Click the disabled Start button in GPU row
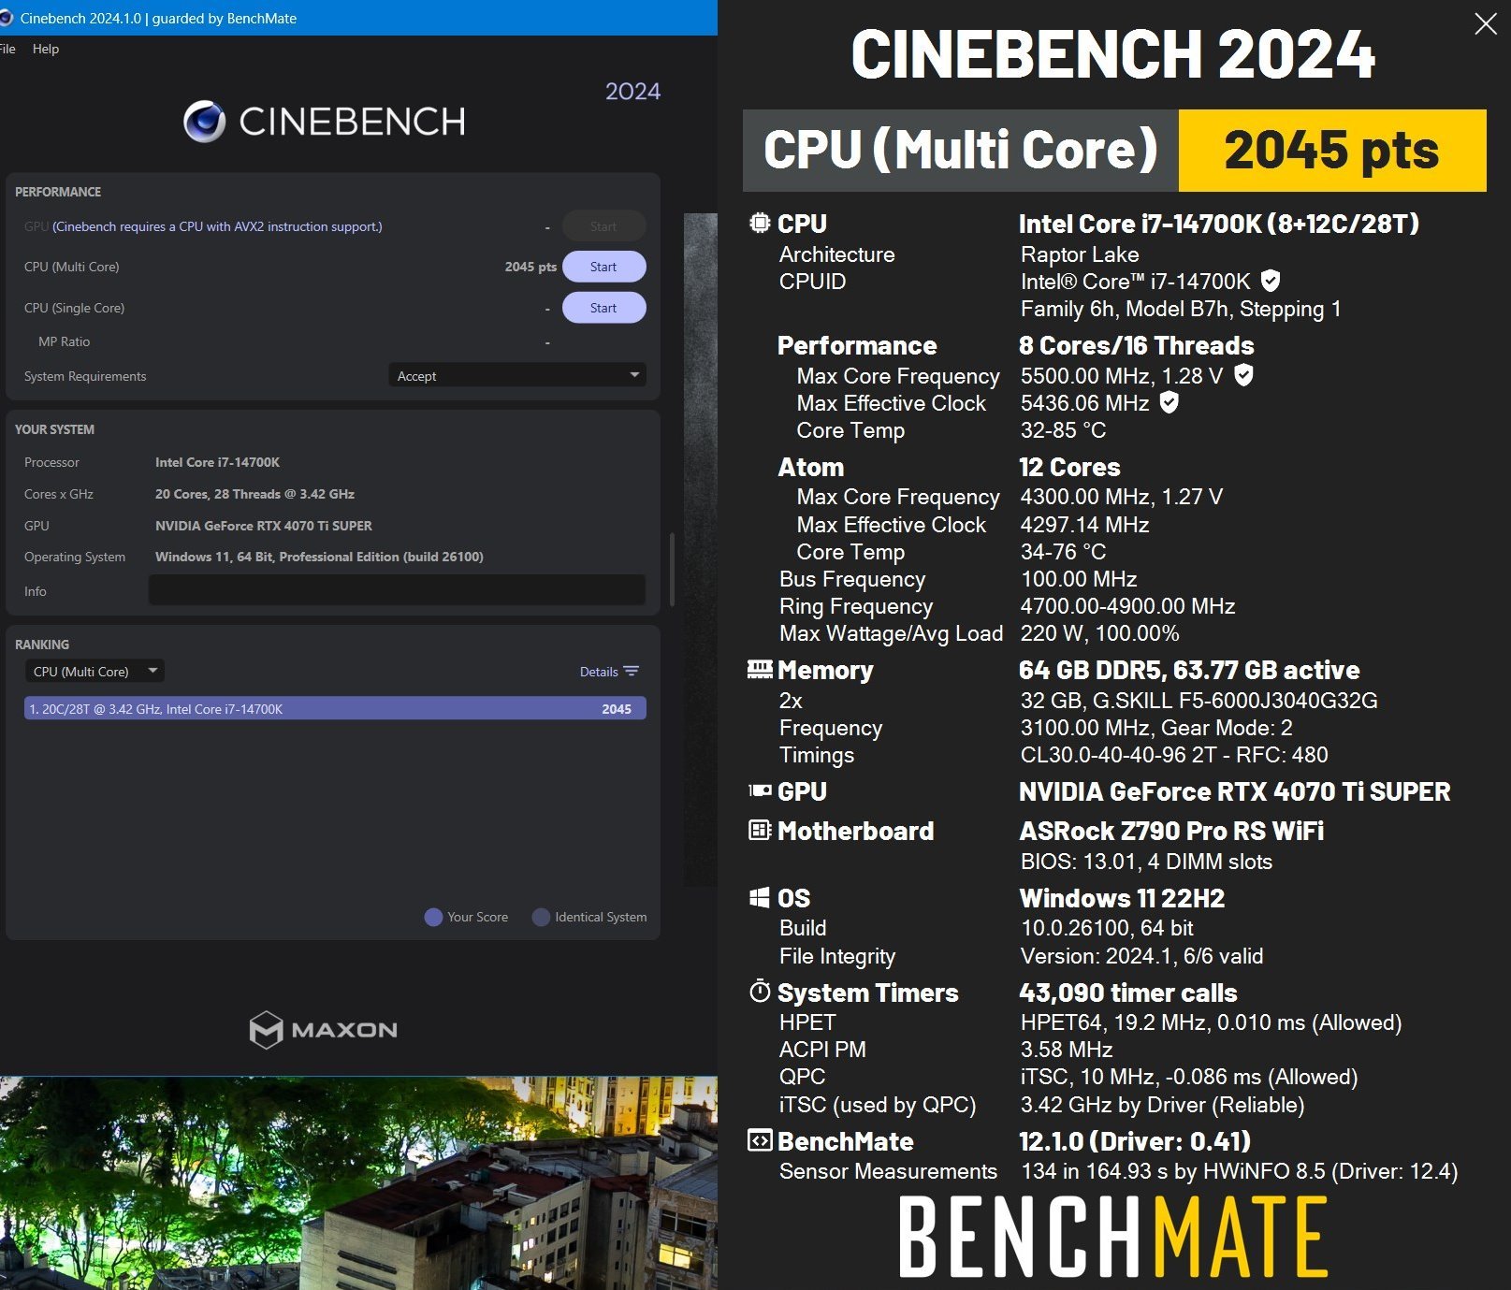 (x=603, y=226)
